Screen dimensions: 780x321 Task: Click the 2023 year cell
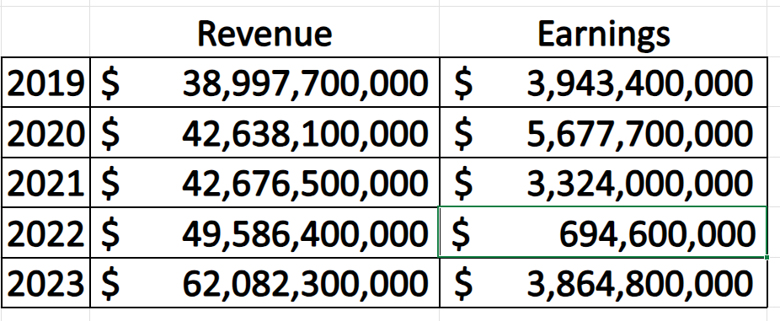[45, 283]
